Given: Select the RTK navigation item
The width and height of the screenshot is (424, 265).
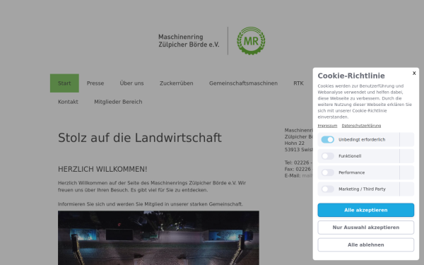Looking at the screenshot, I should click(x=298, y=83).
